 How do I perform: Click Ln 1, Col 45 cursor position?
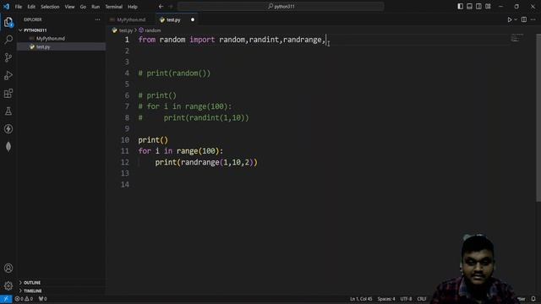(x=361, y=299)
